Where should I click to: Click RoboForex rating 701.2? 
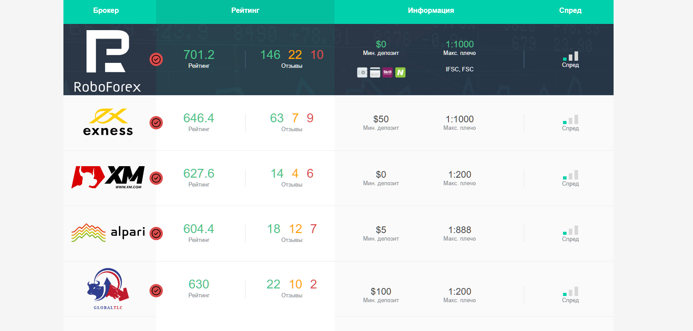click(x=199, y=55)
